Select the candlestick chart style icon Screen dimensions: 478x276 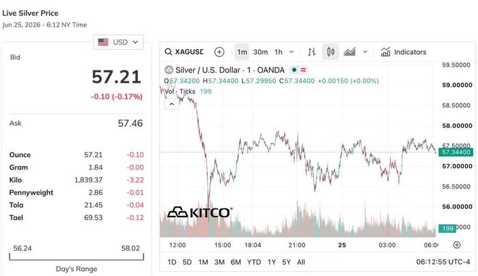tap(331, 52)
